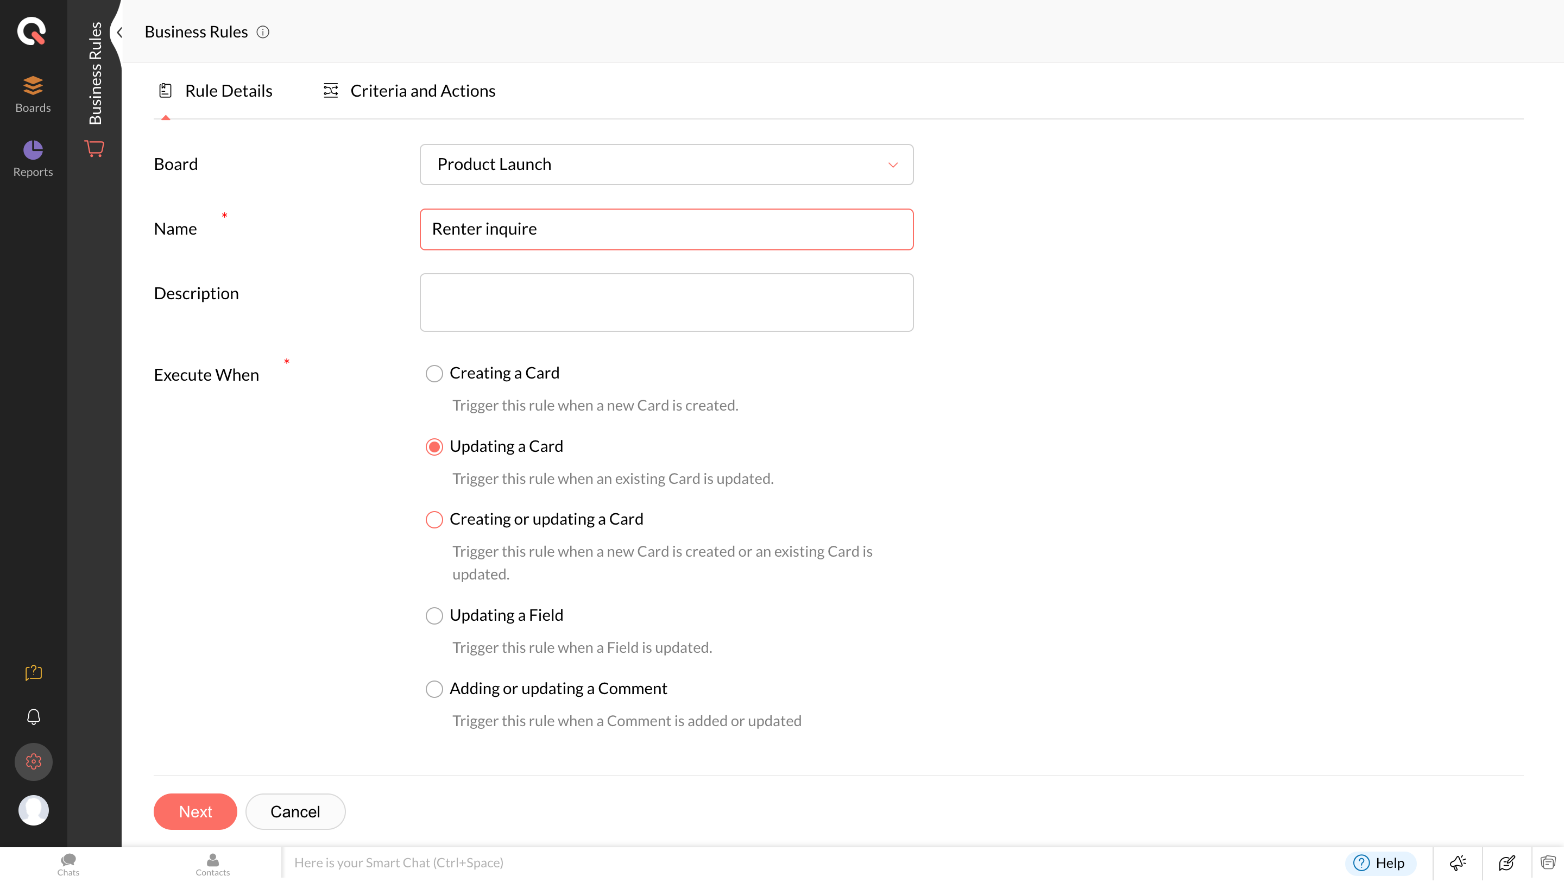Open the announcements megaphone icon
Image resolution: width=1564 pixels, height=882 pixels.
(x=1457, y=862)
